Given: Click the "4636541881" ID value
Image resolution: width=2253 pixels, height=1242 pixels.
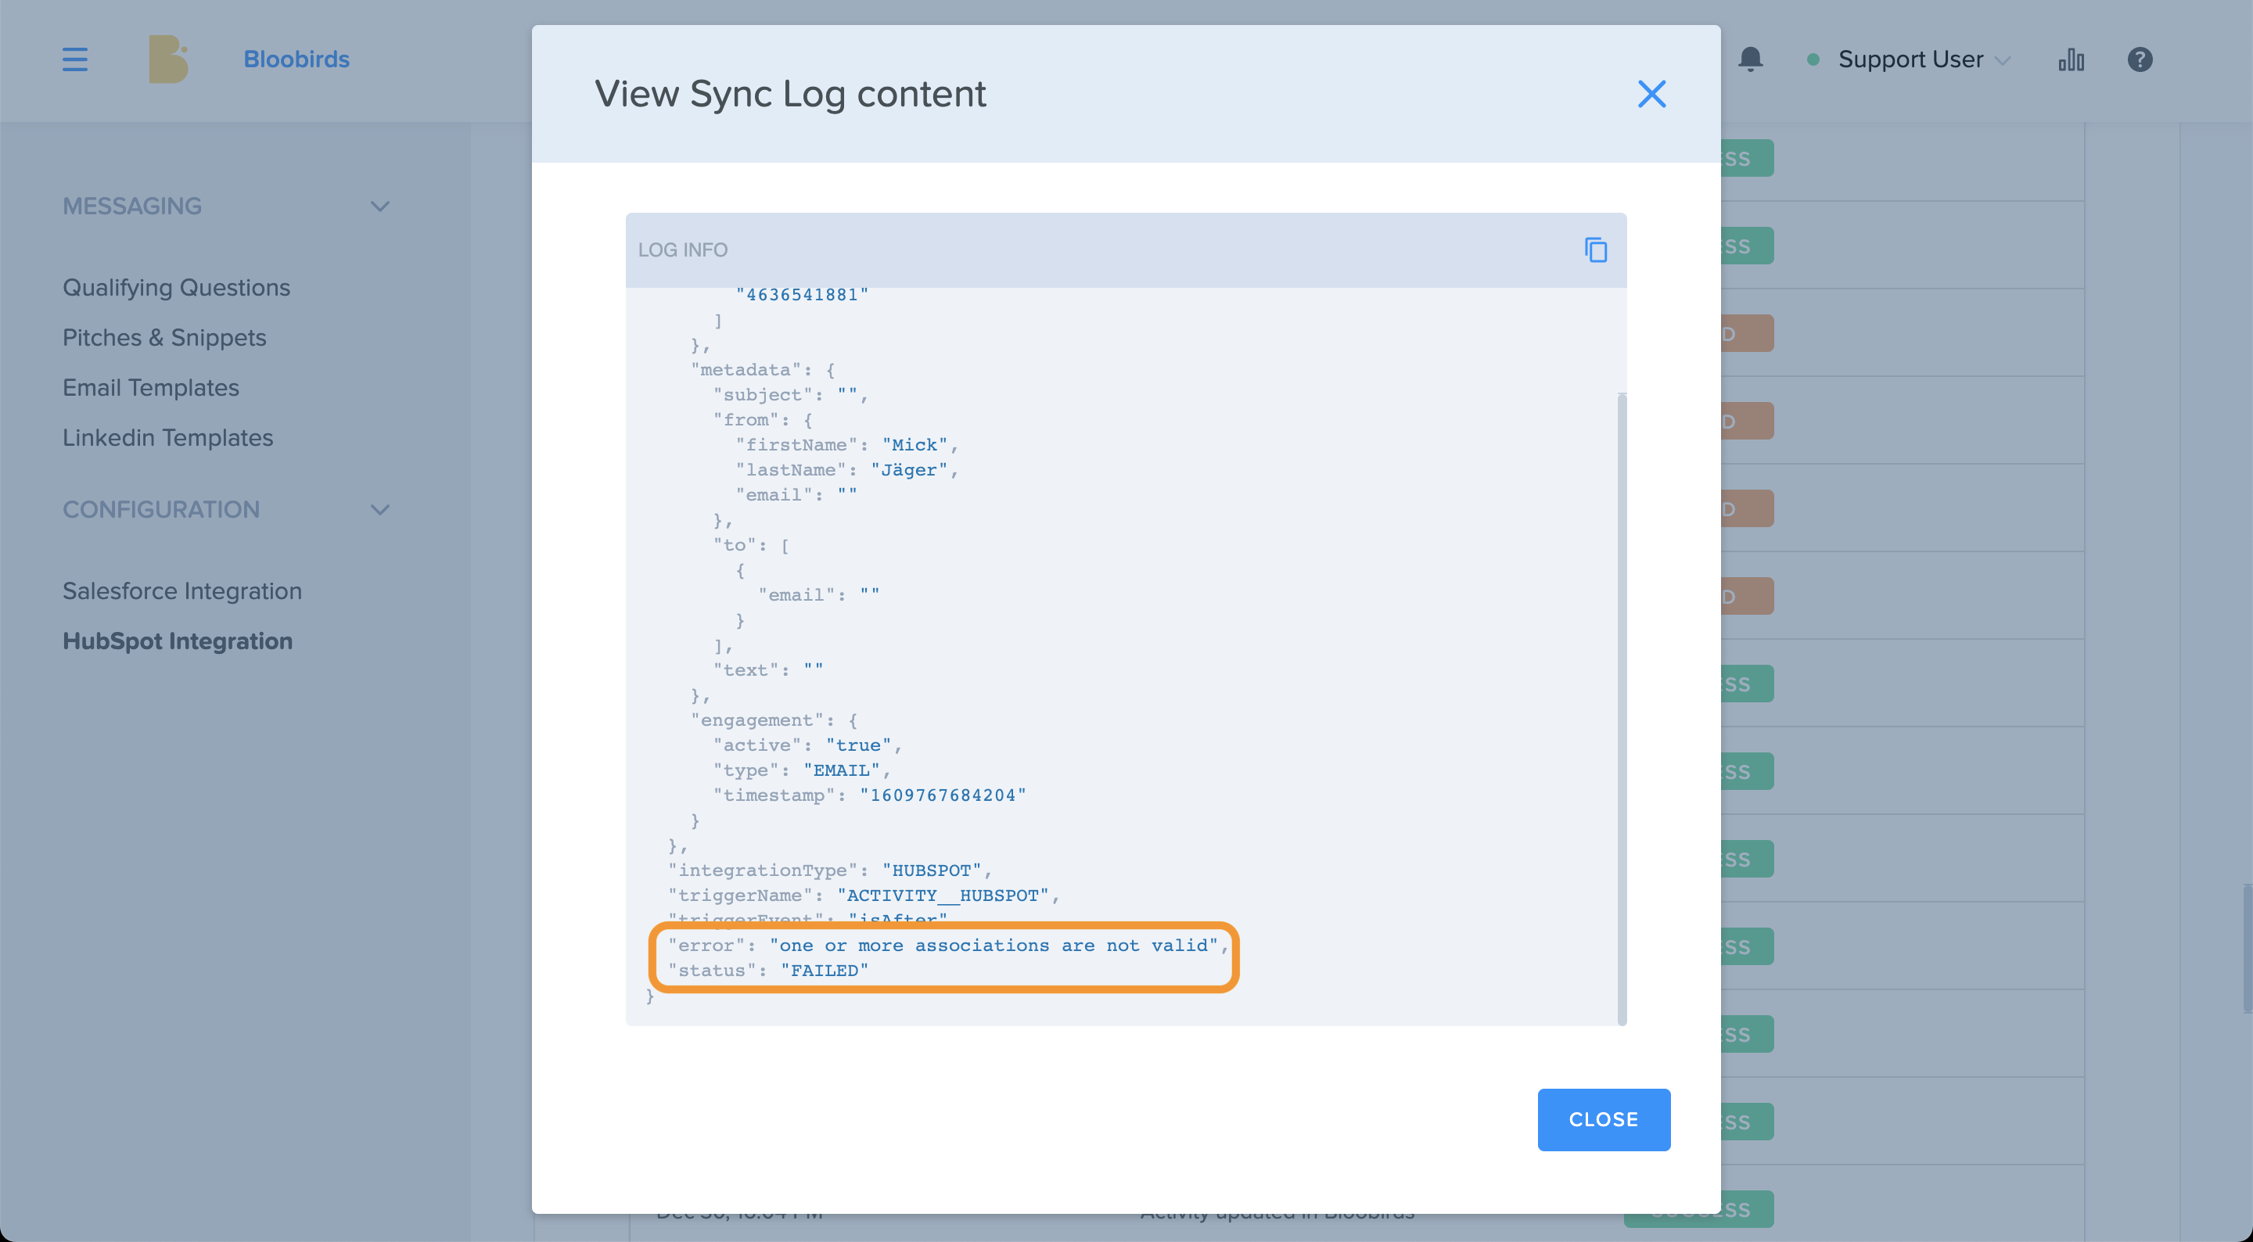Looking at the screenshot, I should (x=802, y=295).
